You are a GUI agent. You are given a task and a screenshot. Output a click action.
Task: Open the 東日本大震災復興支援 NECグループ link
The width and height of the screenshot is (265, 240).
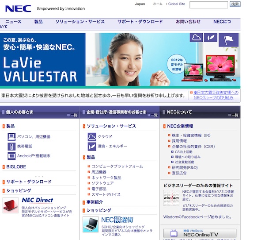[216, 95]
